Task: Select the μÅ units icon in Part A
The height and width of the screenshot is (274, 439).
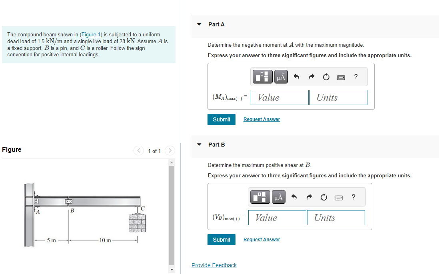Action: (280, 76)
